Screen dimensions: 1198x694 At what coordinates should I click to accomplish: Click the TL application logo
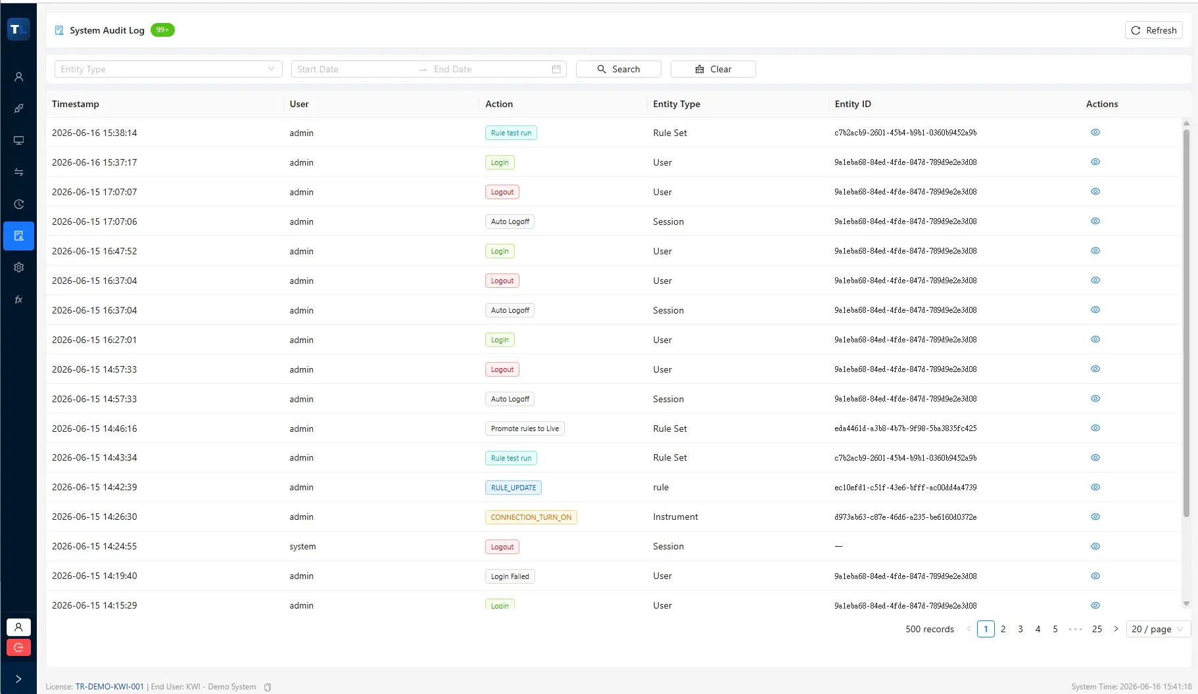click(18, 29)
